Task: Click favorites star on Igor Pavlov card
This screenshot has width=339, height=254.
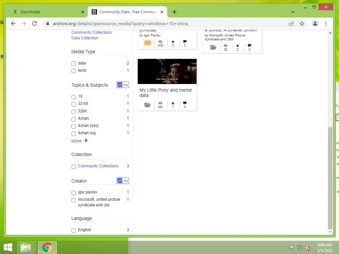Action: (x=173, y=41)
